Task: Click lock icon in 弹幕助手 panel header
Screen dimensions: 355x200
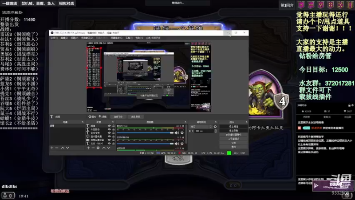Action: (x=349, y=105)
